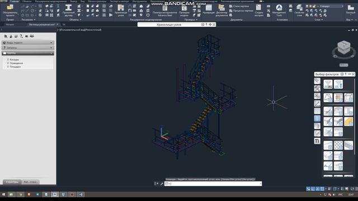Click the Bandicam record icon on taskbar
The width and height of the screenshot is (358, 201).
(72, 194)
